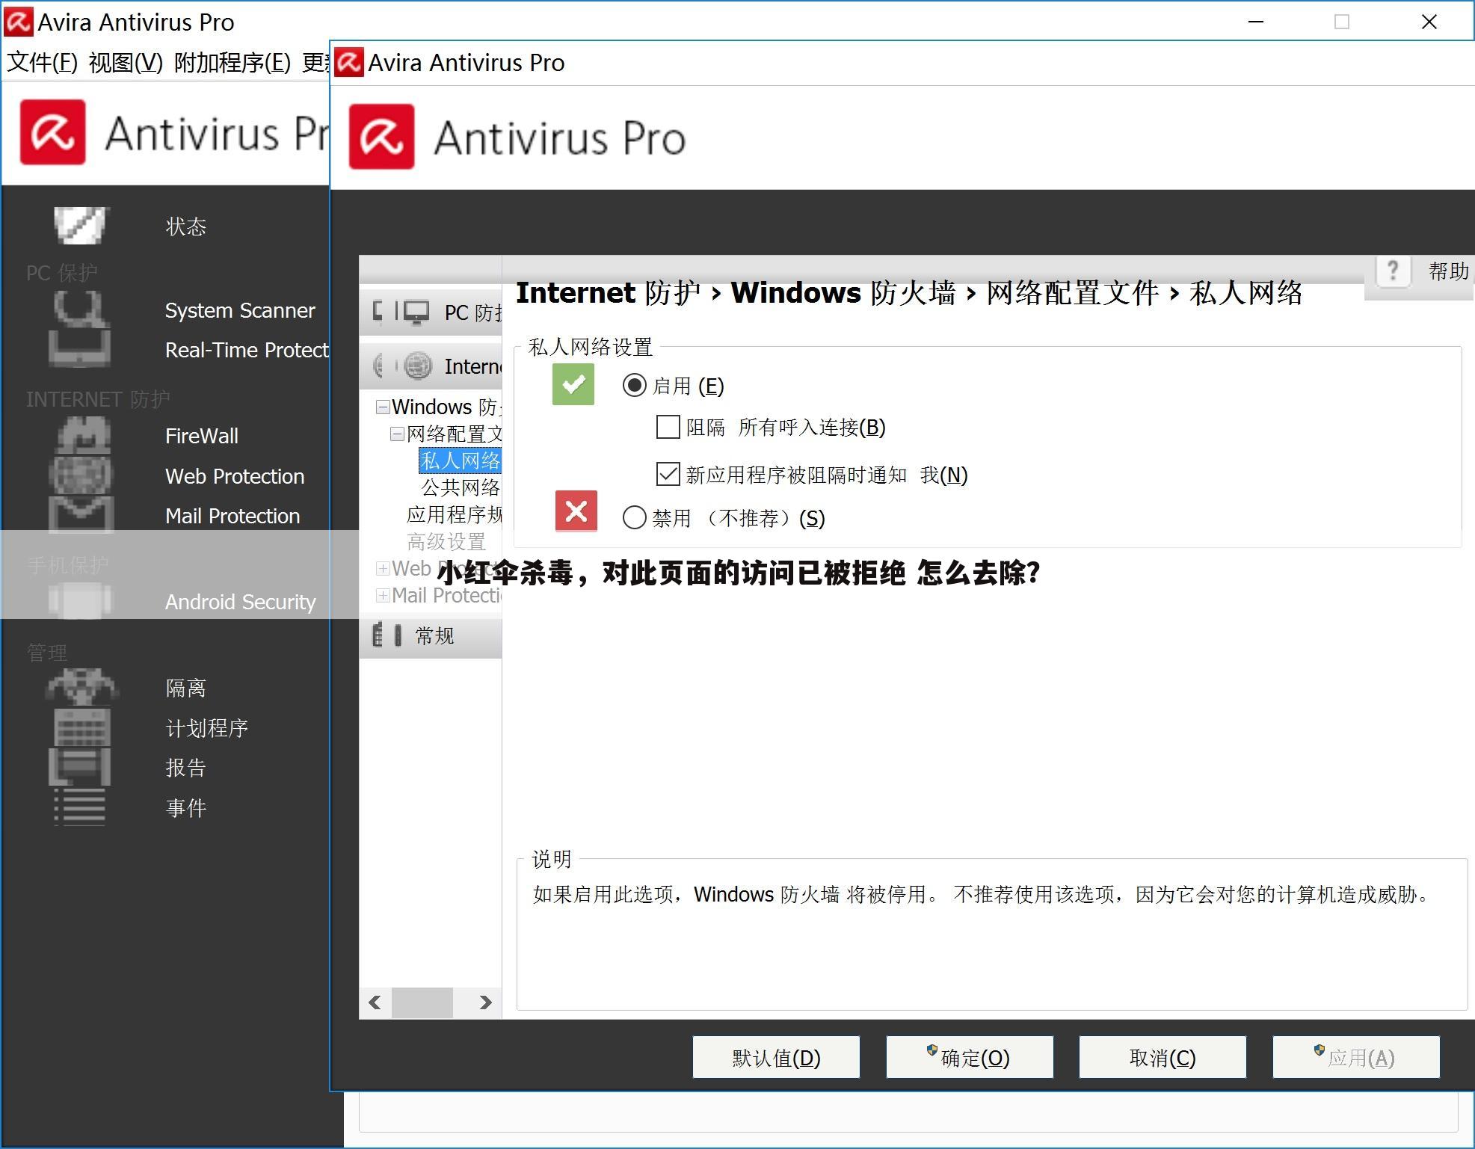The height and width of the screenshot is (1149, 1475).
Task: Open the Status icon in main sidebar
Action: point(81,225)
